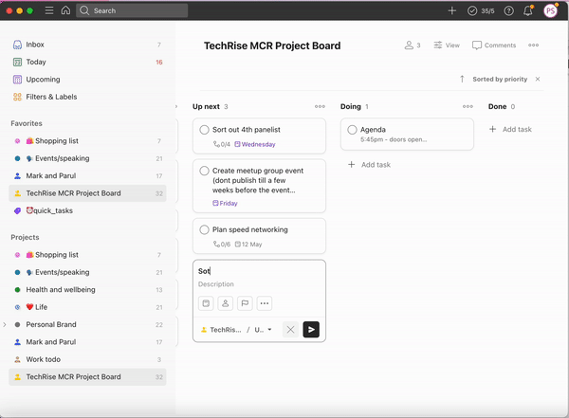Click the quick add plus icon in the top bar
Screen dimensions: 569x418
coord(451,10)
